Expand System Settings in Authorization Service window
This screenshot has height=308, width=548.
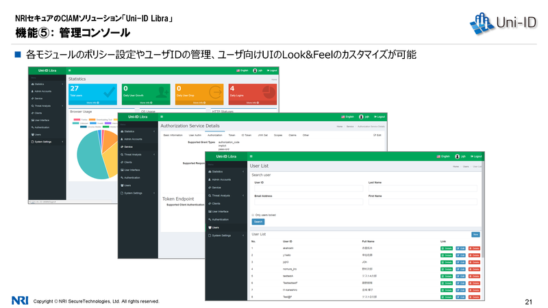tap(138, 193)
